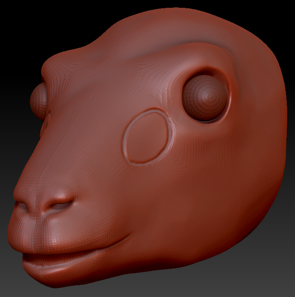Click the large eyeball sphere on the model
Viewport: 295px width, 297px height.
click(x=205, y=98)
